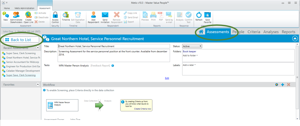Screen dimensions: 300x126
Task: Open the People section tab
Action: pyautogui.click(x=239, y=32)
